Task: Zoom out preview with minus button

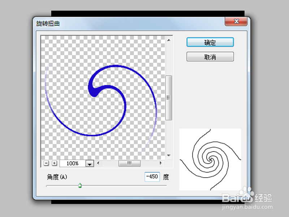Action: point(46,163)
